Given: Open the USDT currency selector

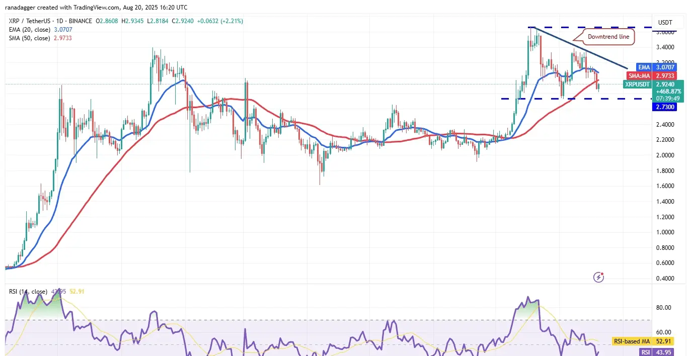Looking at the screenshot, I should pyautogui.click(x=665, y=23).
